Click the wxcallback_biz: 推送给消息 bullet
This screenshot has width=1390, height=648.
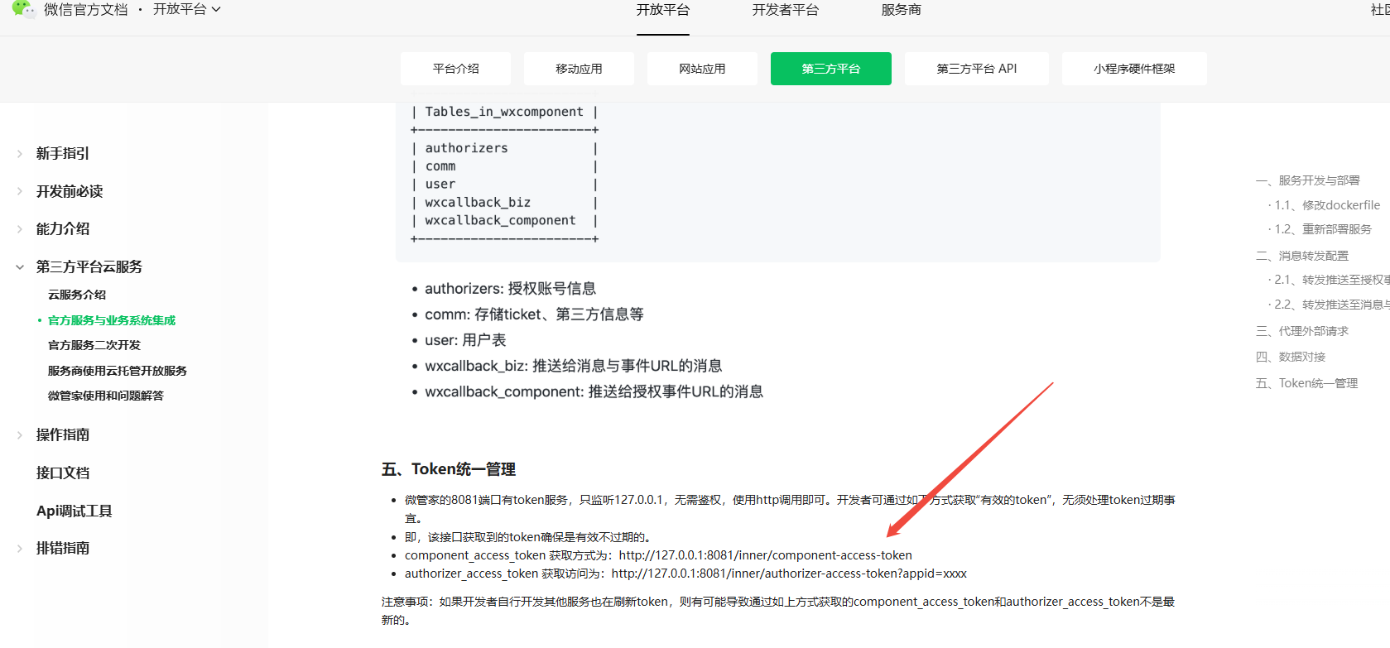point(573,366)
